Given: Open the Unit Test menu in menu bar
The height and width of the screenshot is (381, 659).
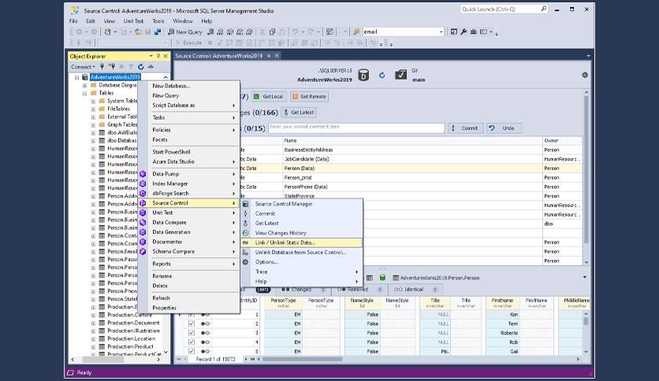Looking at the screenshot, I should [133, 21].
